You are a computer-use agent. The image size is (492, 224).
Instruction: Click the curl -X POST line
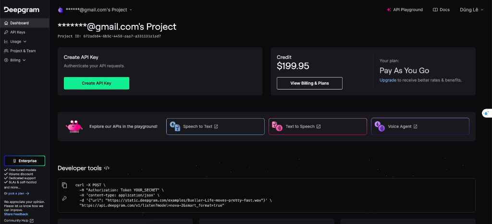click(x=91, y=185)
